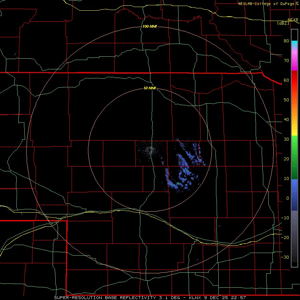Click the 50 dBZ scale value
The width and height of the screenshot is (300, 300).
[x=286, y=100]
